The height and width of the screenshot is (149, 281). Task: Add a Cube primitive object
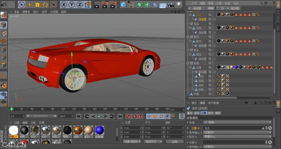point(123,4)
